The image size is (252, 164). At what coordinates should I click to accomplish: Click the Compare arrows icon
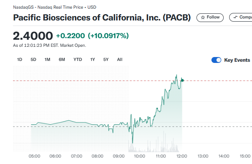point(236,17)
